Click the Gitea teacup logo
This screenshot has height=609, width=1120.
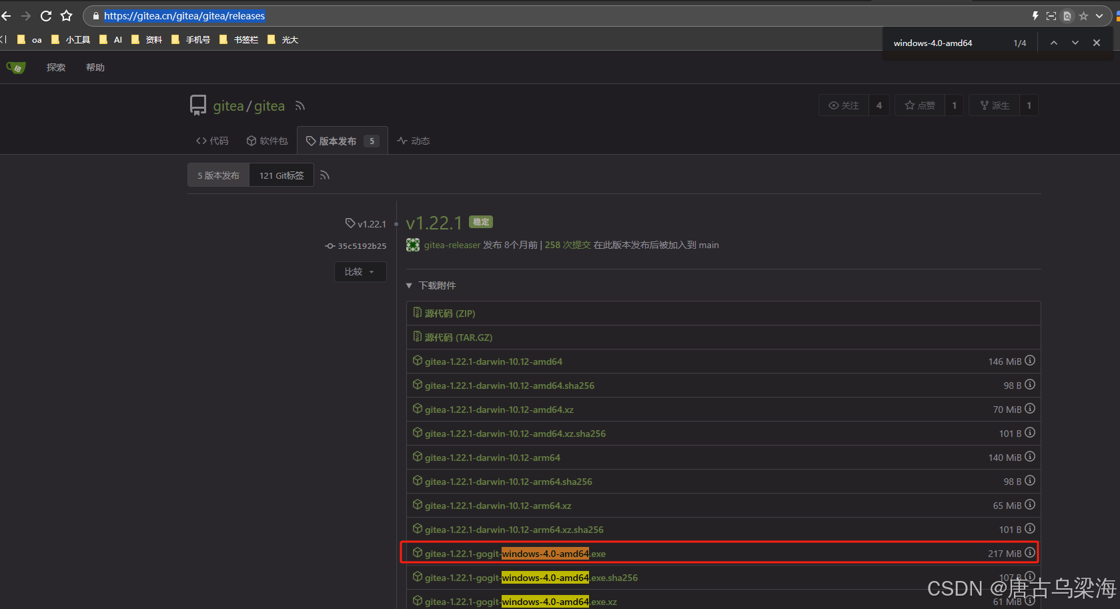pos(16,67)
